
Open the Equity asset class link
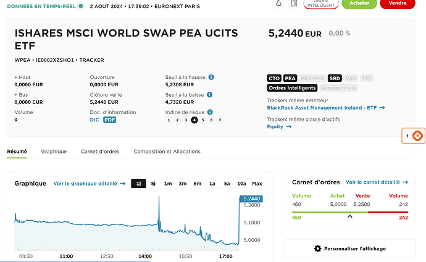(x=279, y=126)
